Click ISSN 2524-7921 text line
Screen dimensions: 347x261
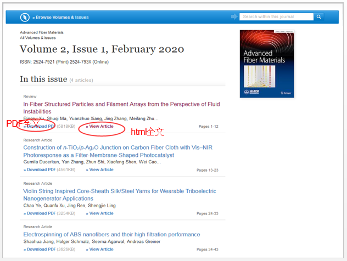[x=64, y=62]
